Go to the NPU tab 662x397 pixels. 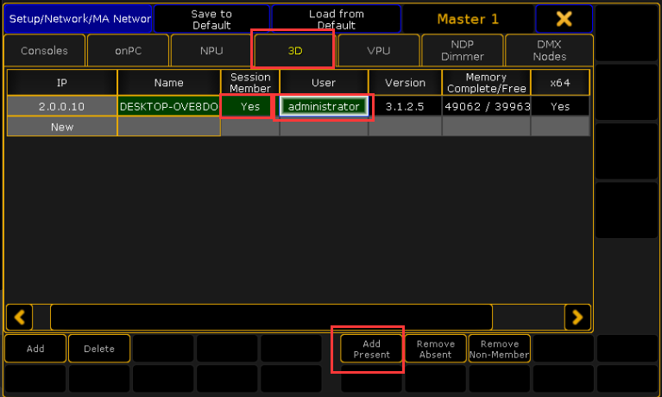click(211, 51)
